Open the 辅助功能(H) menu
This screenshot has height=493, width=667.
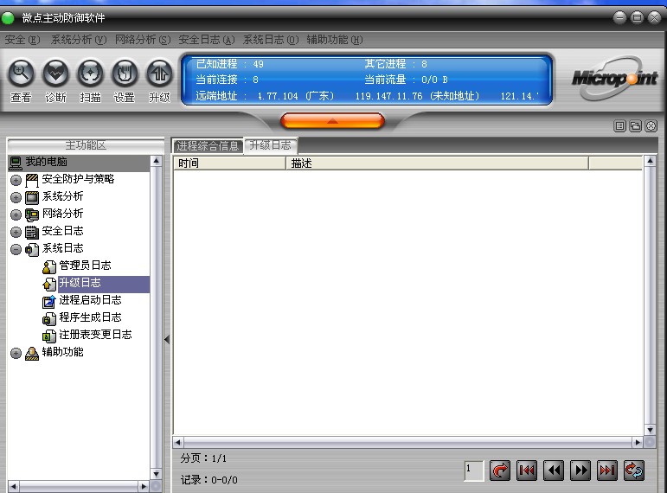tap(335, 40)
